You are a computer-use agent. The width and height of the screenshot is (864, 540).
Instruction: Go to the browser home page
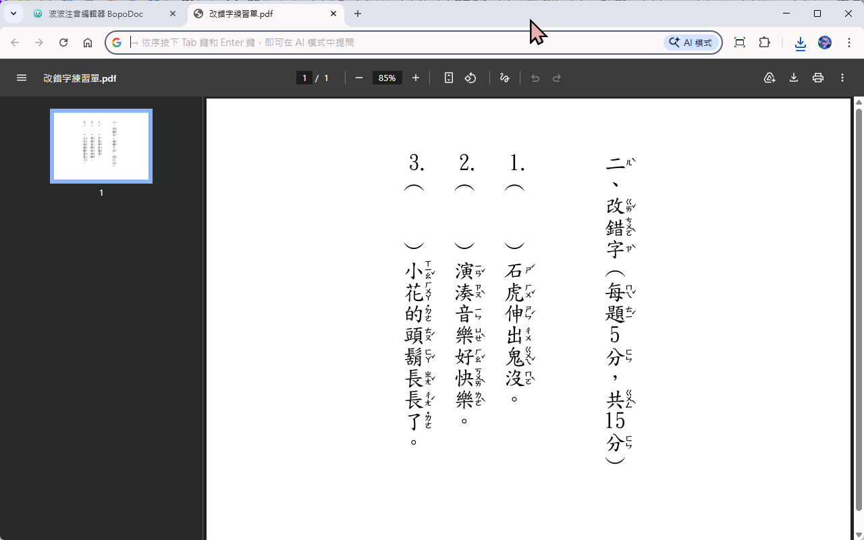pyautogui.click(x=88, y=42)
